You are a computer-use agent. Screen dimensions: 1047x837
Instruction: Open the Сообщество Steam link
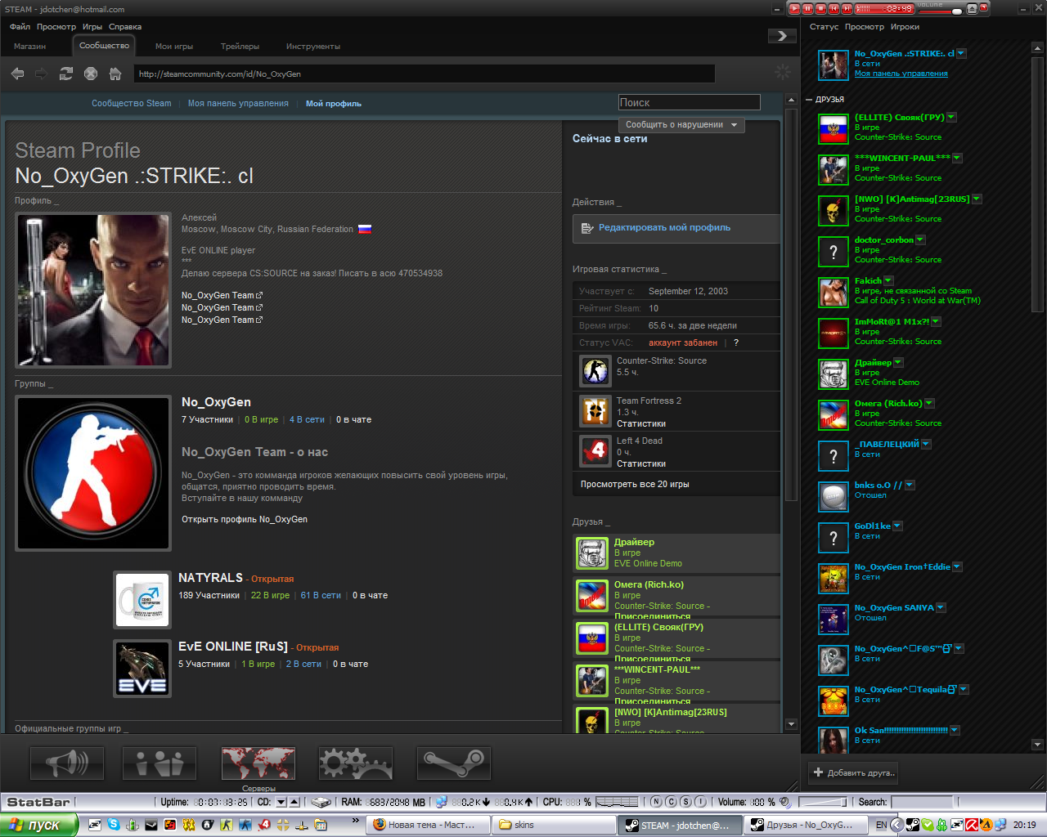click(x=132, y=103)
